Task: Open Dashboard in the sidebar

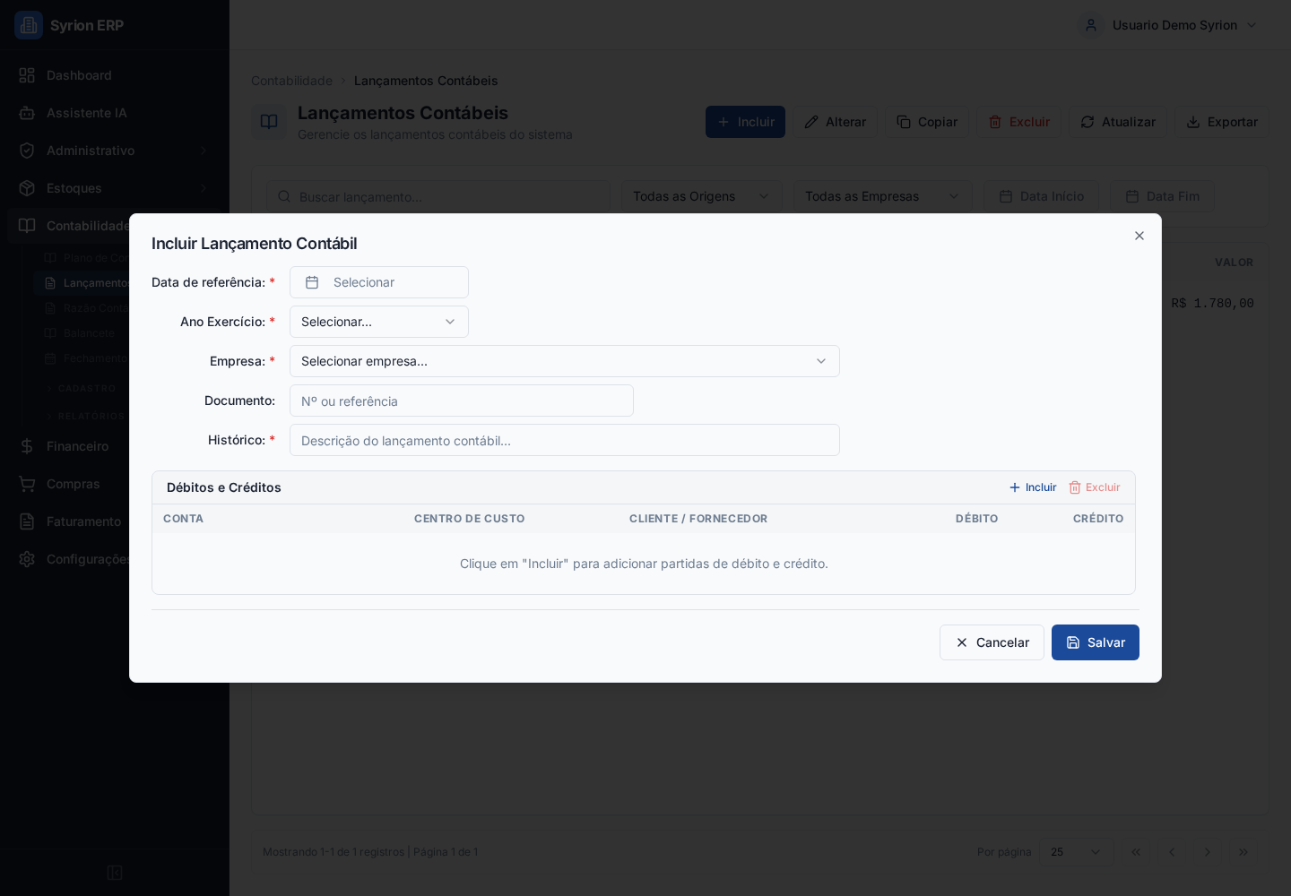Action: point(115,75)
